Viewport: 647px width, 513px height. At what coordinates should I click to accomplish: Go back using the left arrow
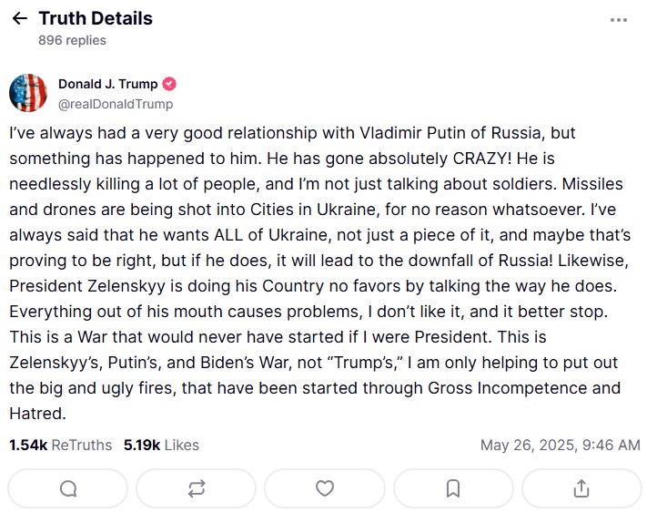[19, 18]
